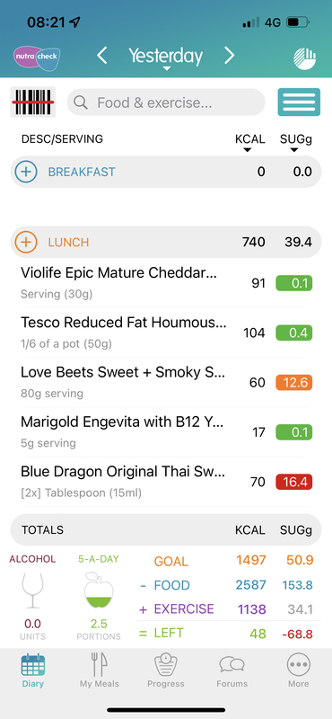Open the nutrition chart icon in header
332x719 pixels.
click(x=304, y=58)
